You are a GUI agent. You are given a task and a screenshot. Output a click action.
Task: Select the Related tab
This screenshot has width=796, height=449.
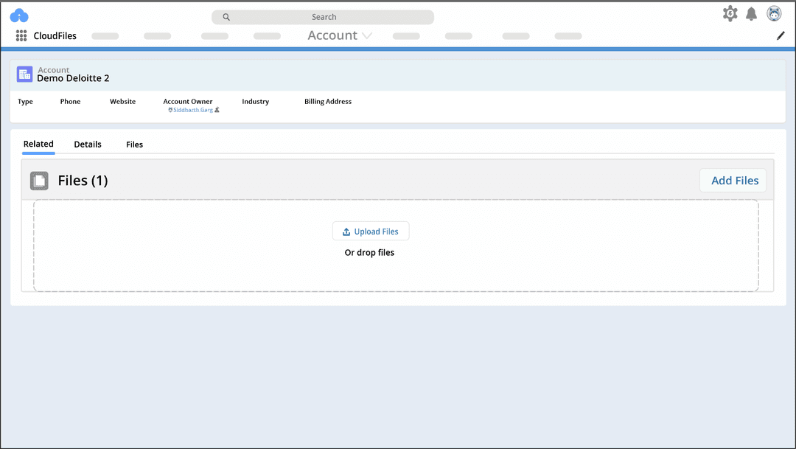38,145
